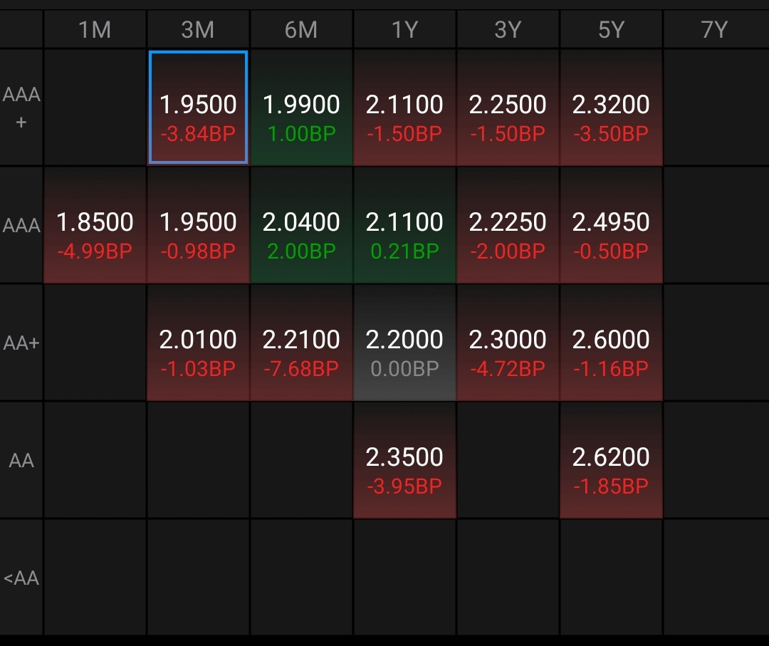
Task: Select the AAA+ 6M yield 1.9900
Action: pos(301,108)
